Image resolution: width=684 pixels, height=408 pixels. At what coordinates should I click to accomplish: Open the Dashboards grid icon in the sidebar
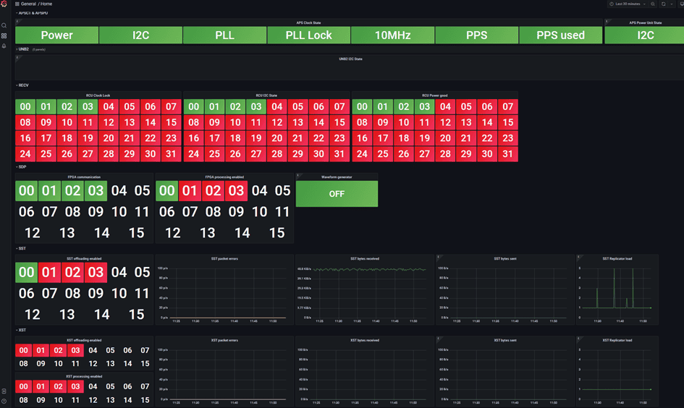point(4,35)
